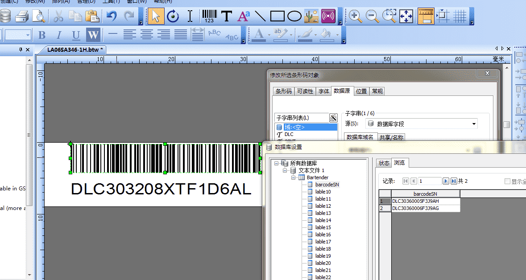Toggle Underline text formatting
Screen dimensions: 526x280
click(x=76, y=34)
